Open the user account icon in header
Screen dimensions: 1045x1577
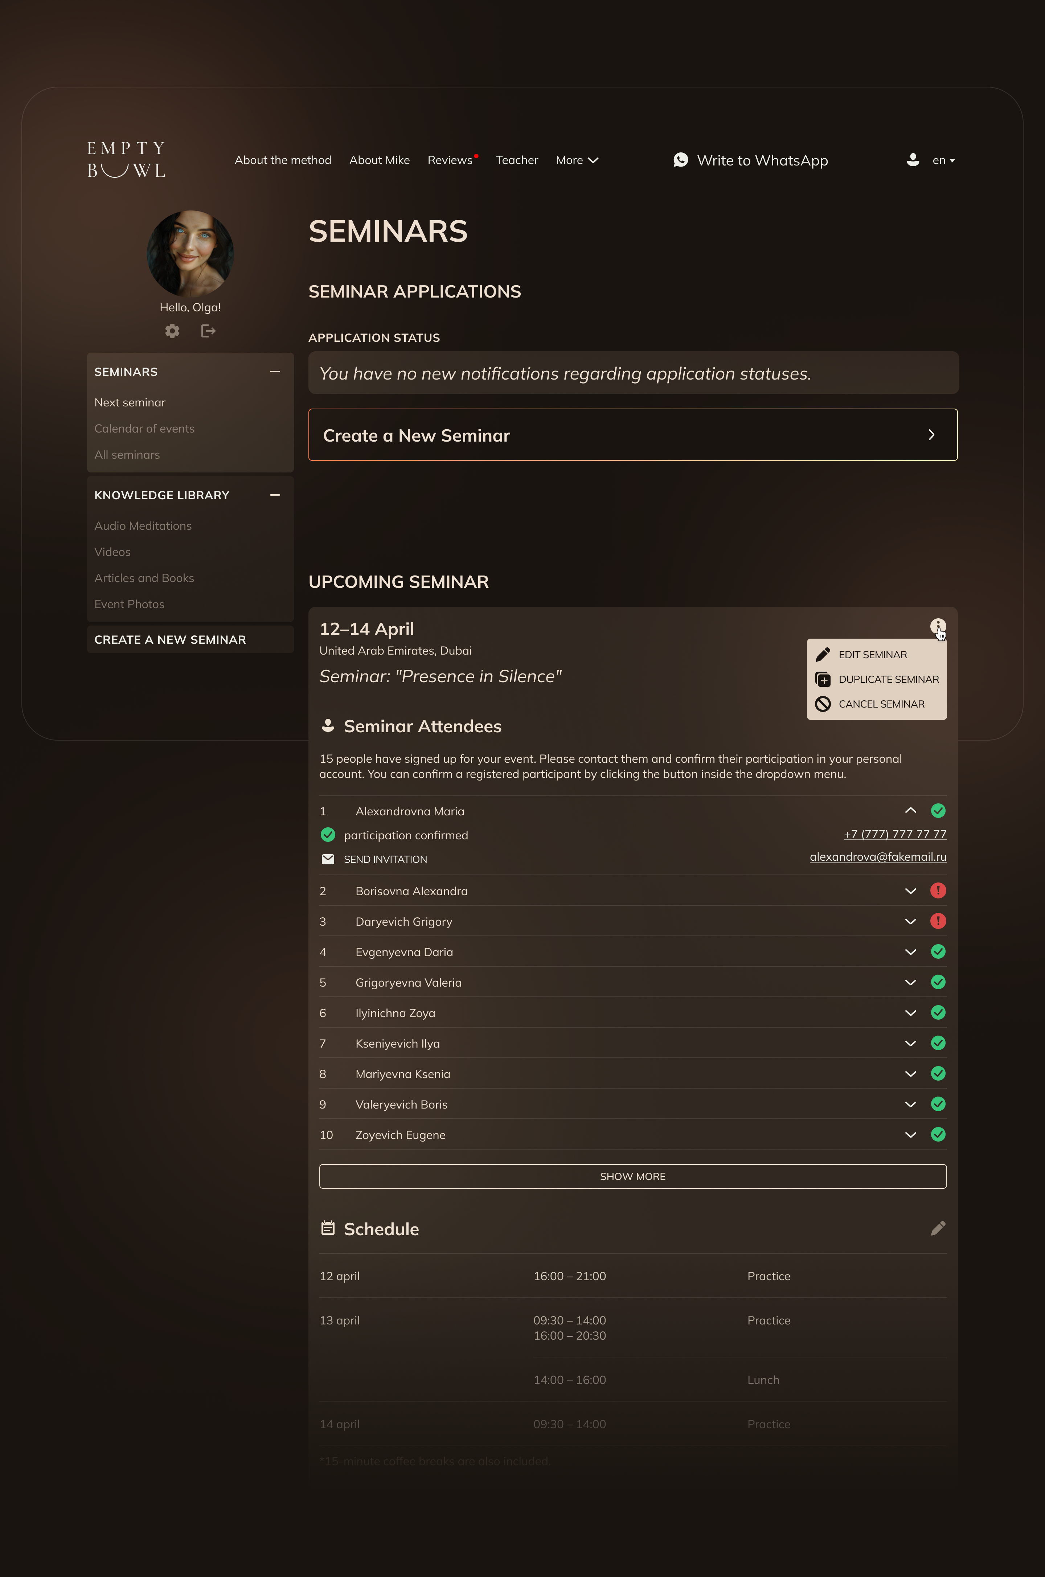tap(912, 160)
